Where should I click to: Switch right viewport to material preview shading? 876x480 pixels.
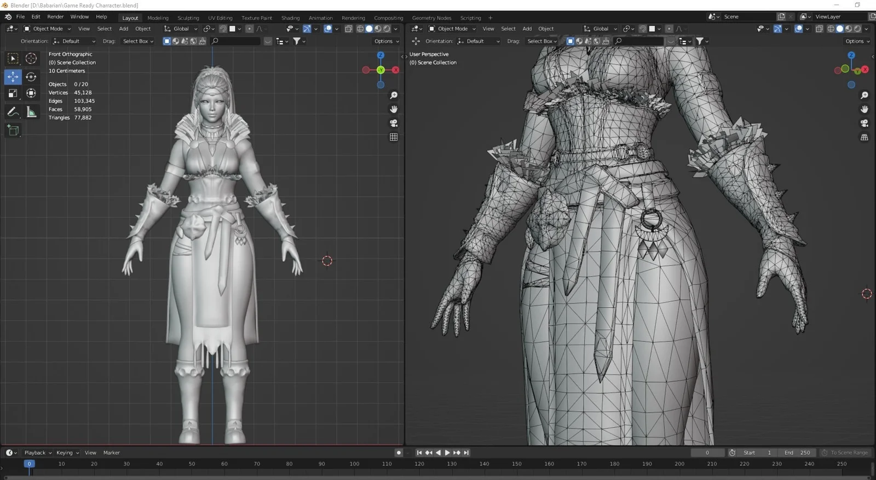(x=849, y=28)
